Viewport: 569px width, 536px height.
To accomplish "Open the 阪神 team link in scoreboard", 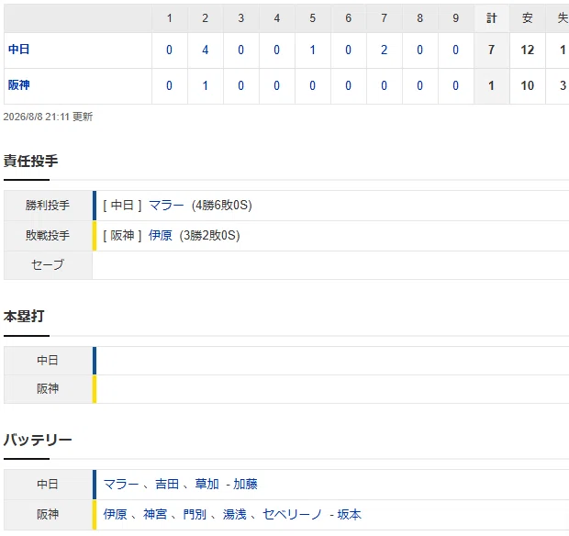I will click(19, 85).
